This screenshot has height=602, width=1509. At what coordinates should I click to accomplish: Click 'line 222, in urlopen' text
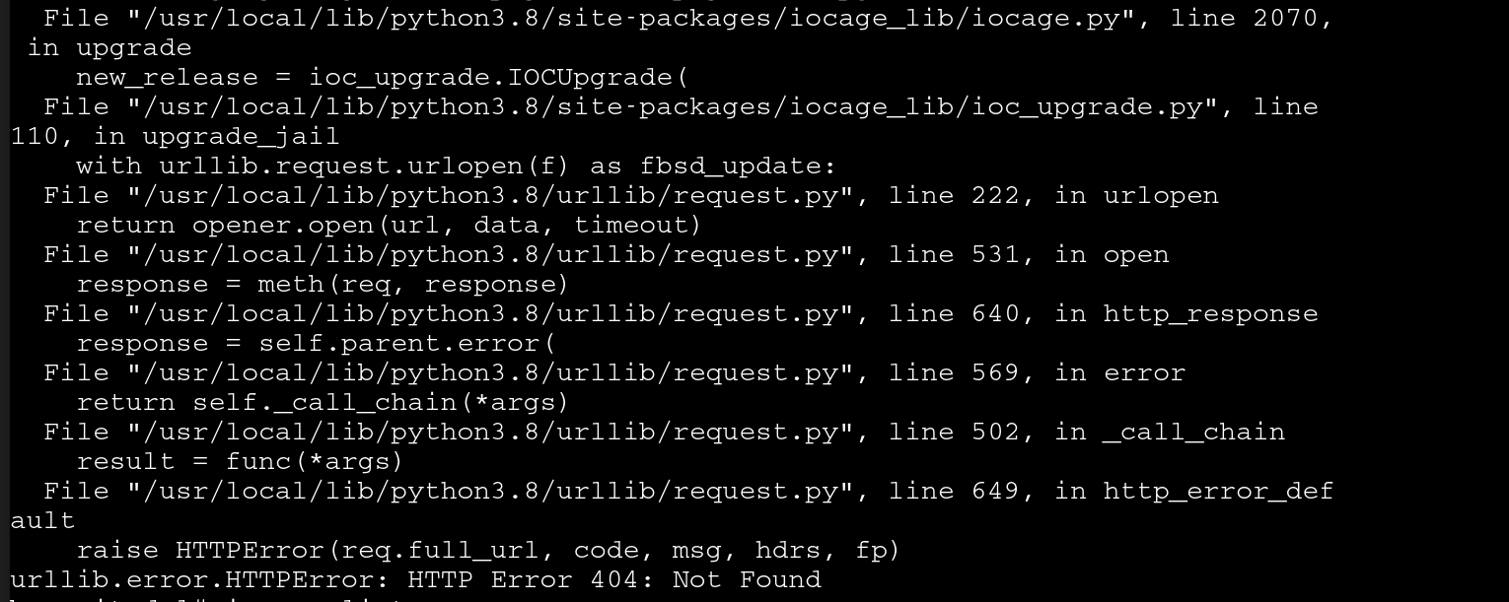pos(1053,196)
